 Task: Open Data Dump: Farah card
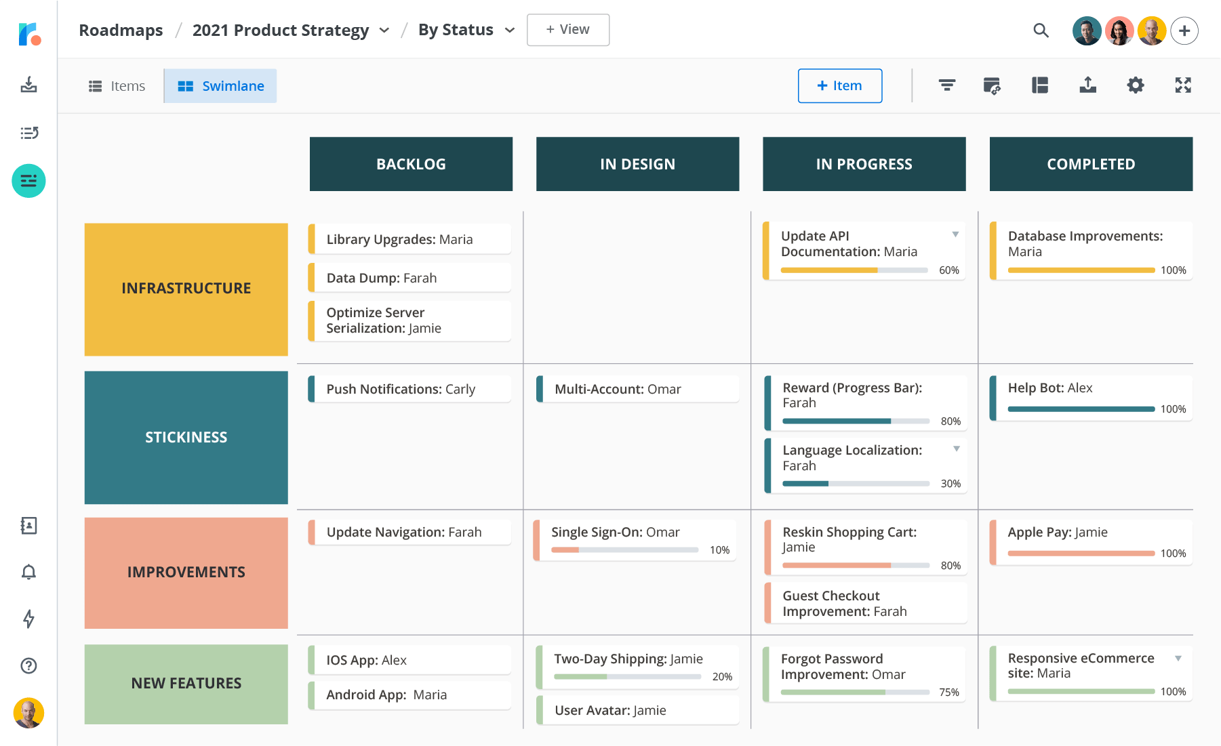(409, 278)
